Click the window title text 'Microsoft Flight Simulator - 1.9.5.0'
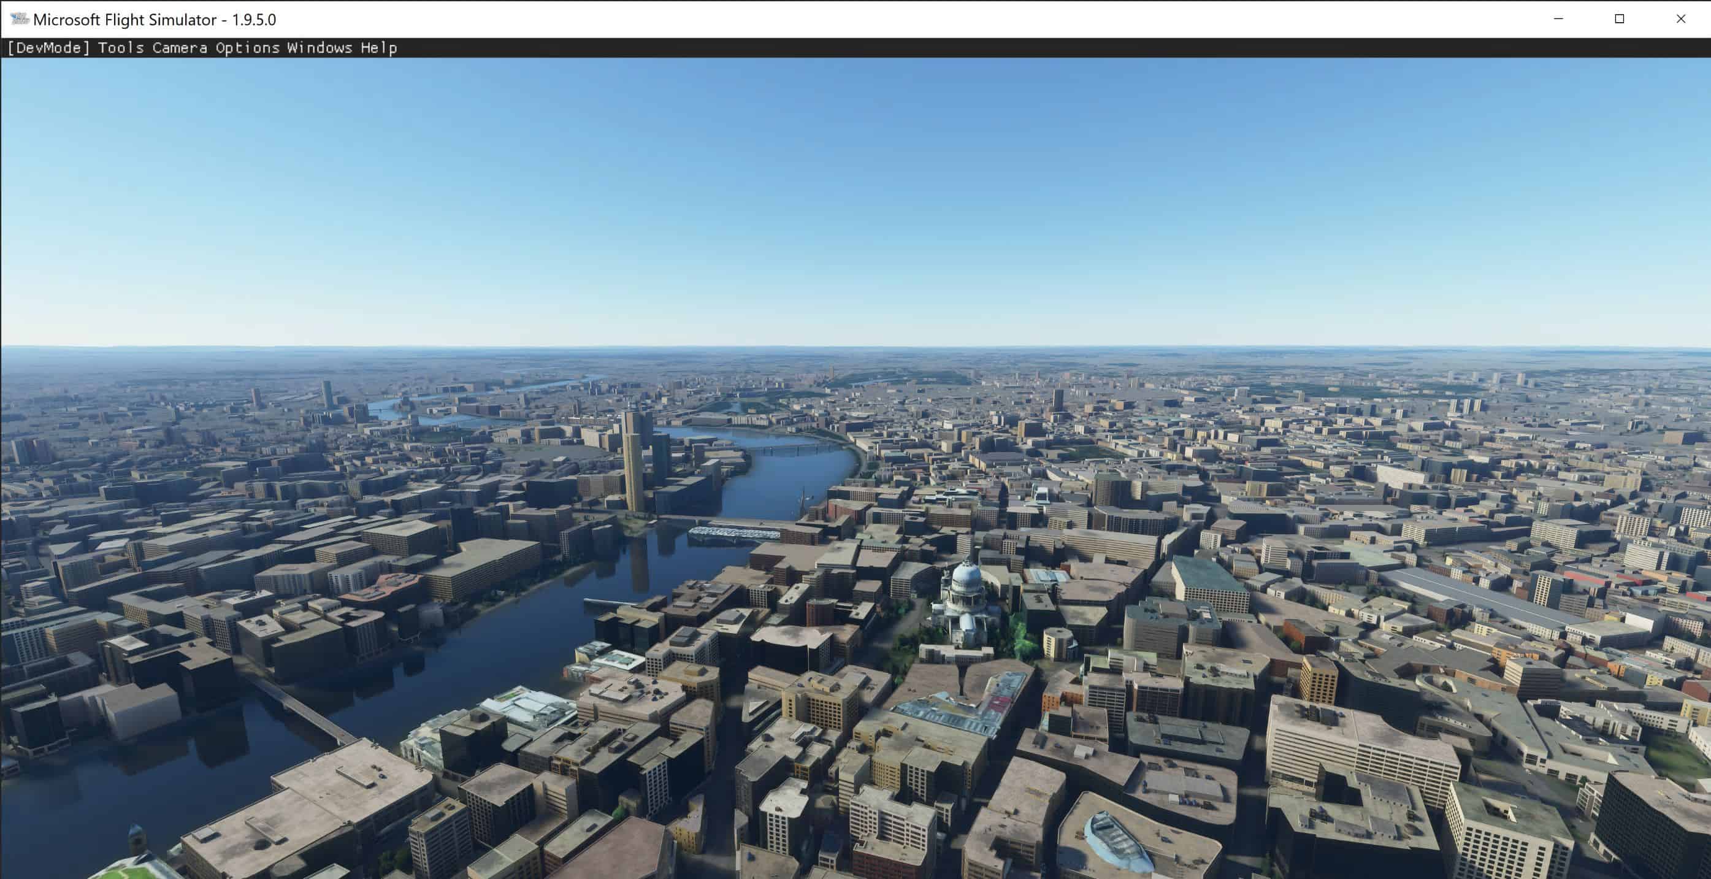The image size is (1711, 879). (x=154, y=20)
